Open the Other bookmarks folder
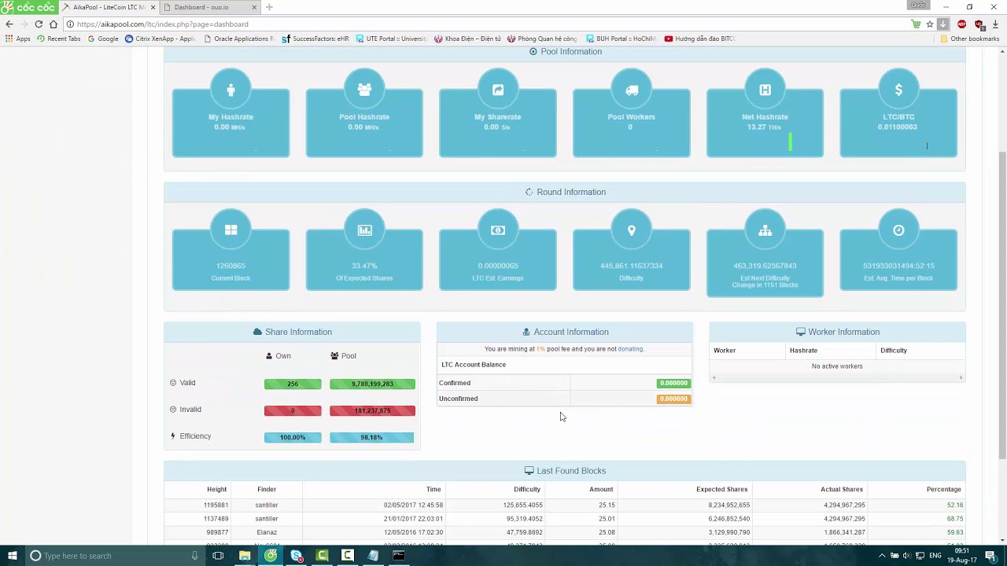The height and width of the screenshot is (566, 1007). point(969,39)
